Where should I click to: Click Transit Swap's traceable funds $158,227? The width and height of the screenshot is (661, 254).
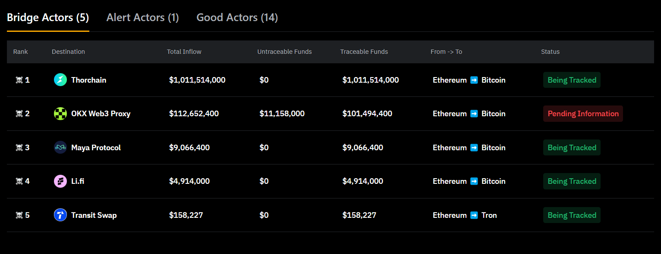(359, 215)
